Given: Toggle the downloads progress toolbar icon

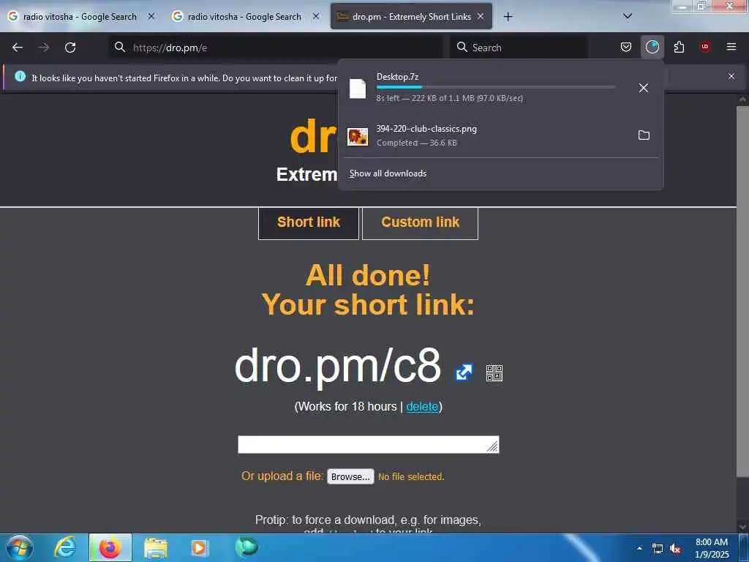Looking at the screenshot, I should 652,47.
